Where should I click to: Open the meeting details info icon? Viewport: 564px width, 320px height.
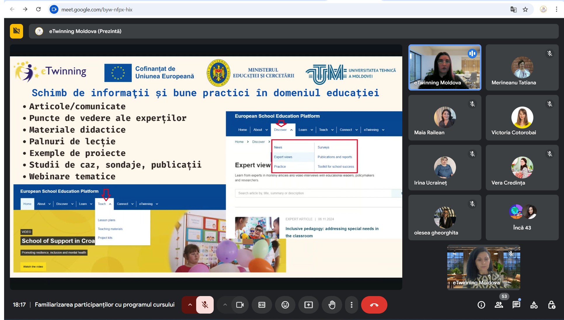(x=481, y=305)
